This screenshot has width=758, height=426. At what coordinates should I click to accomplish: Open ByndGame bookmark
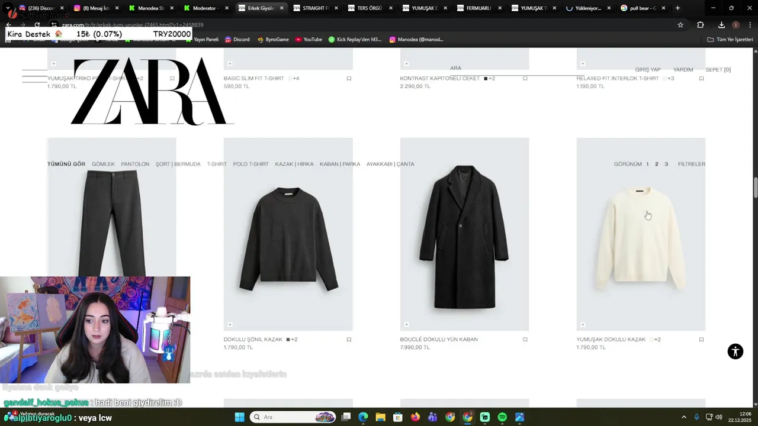click(273, 40)
